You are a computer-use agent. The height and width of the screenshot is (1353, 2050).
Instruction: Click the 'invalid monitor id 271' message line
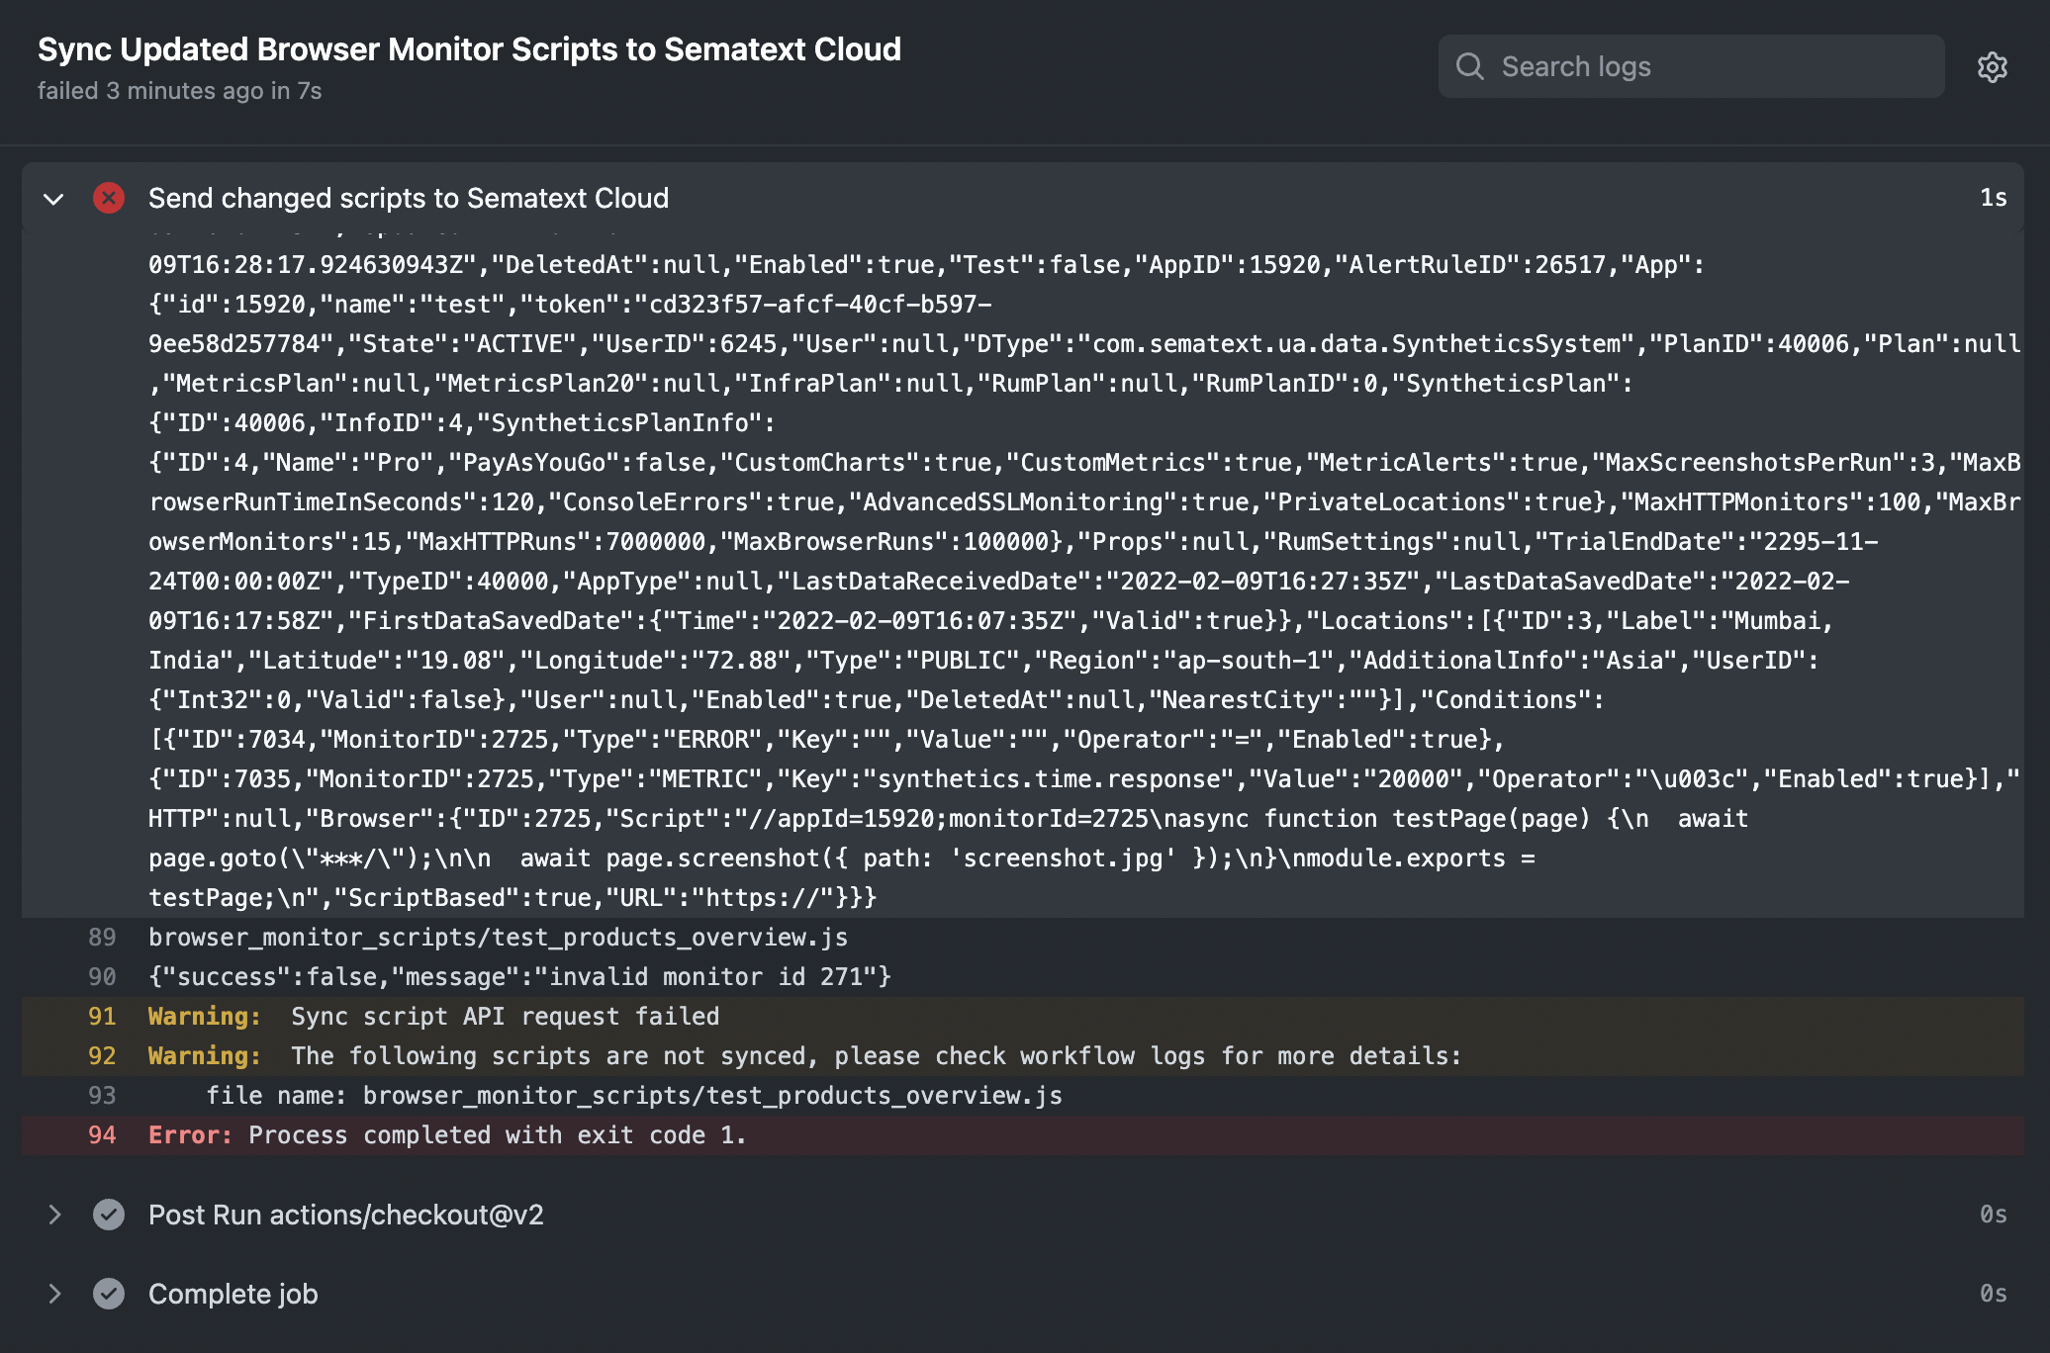(x=519, y=977)
